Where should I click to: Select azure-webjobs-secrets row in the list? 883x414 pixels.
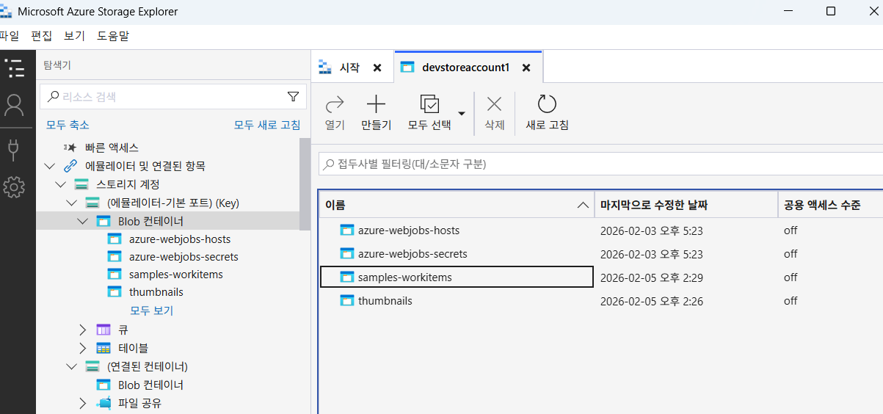(x=601, y=254)
